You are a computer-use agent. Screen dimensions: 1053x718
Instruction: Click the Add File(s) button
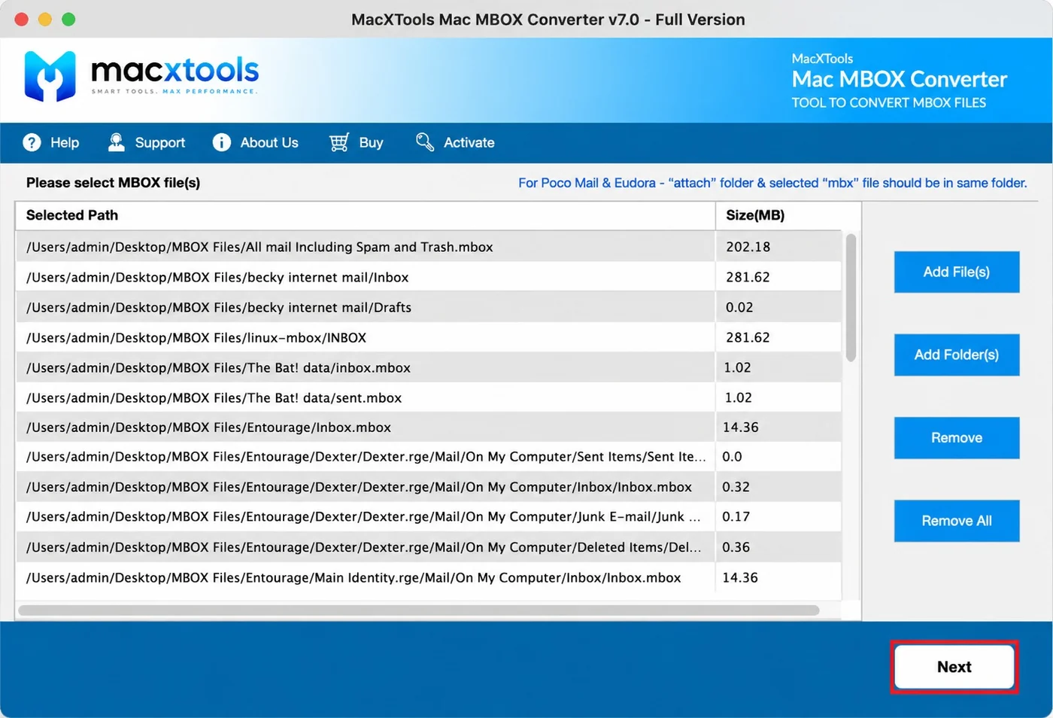(957, 272)
